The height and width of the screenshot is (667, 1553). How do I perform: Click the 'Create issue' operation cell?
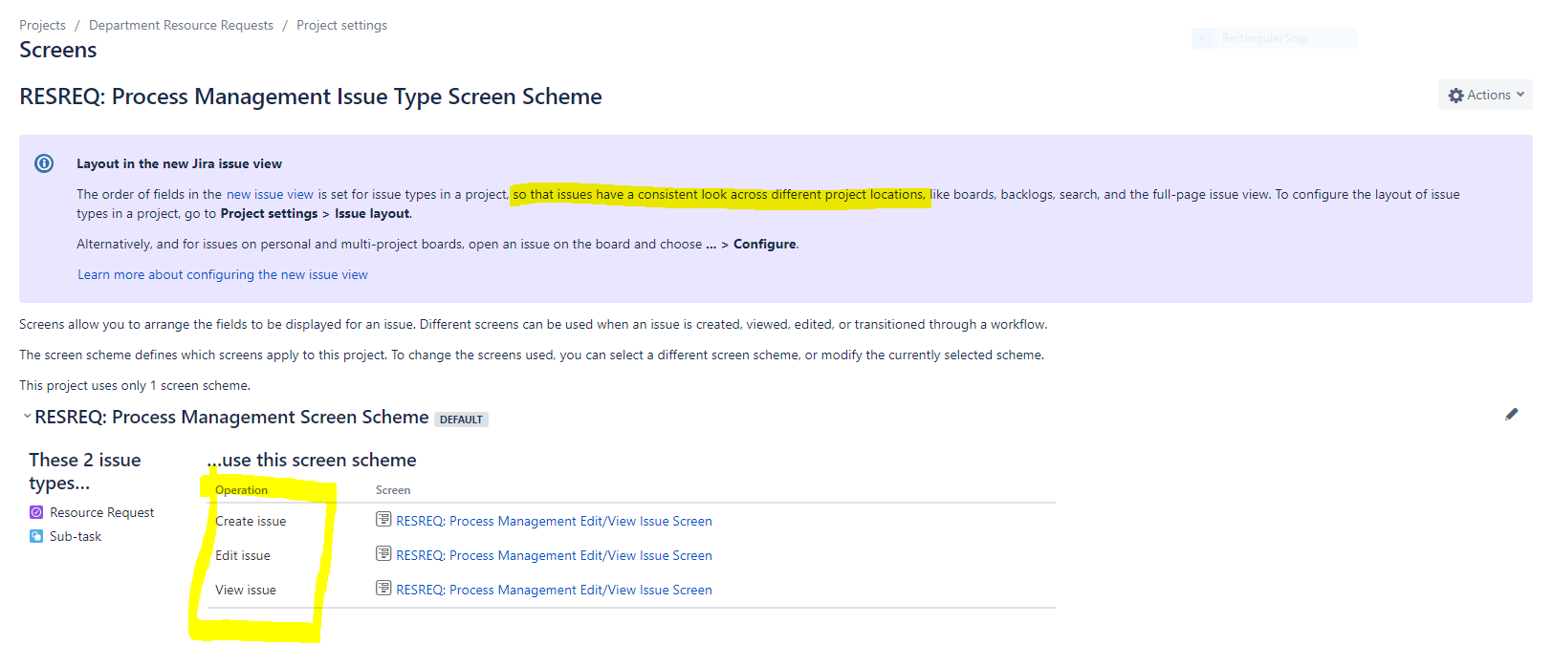(x=251, y=521)
